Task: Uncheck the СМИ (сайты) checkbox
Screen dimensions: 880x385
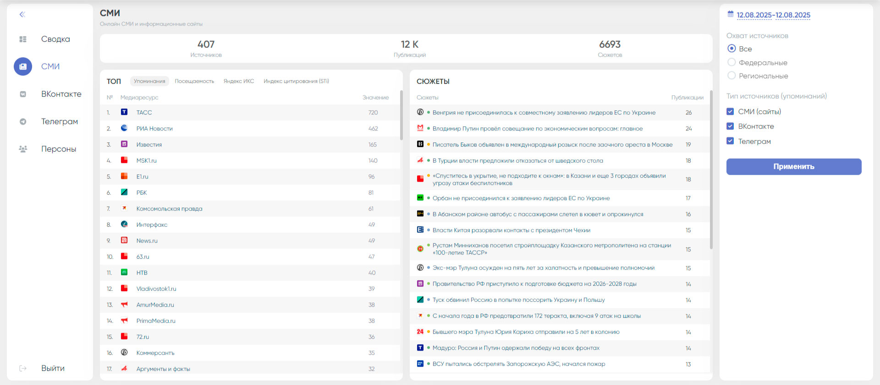Action: (x=731, y=112)
